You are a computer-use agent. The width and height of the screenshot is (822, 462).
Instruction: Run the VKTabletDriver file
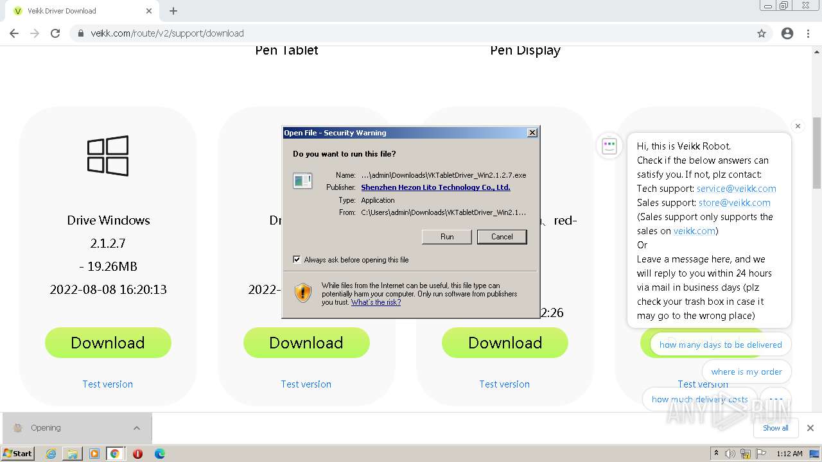tap(447, 237)
